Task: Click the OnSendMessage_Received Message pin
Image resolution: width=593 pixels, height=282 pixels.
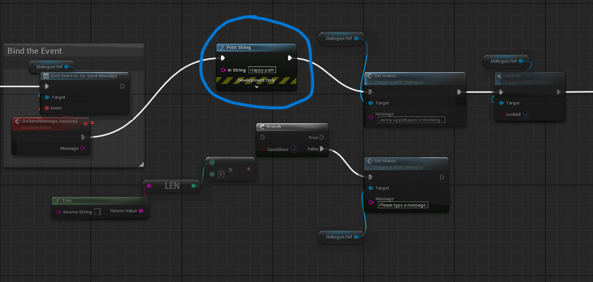Action: coord(83,149)
